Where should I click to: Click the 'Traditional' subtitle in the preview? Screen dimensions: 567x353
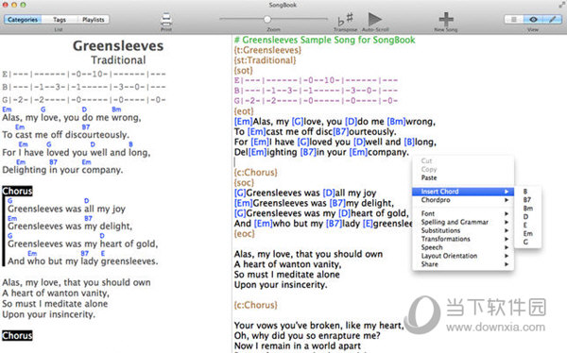pyautogui.click(x=118, y=60)
